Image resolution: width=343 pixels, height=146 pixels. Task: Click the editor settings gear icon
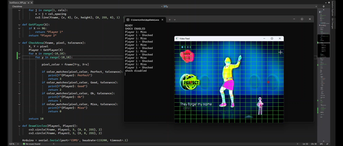(329, 2)
